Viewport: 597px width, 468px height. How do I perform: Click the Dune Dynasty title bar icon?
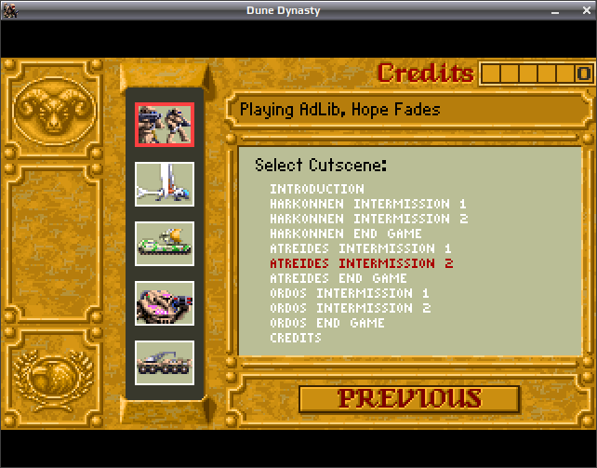10,10
